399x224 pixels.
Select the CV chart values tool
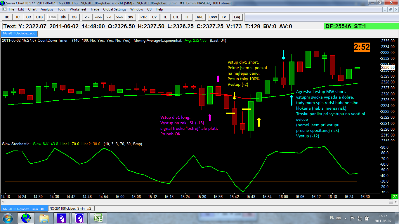click(x=154, y=17)
